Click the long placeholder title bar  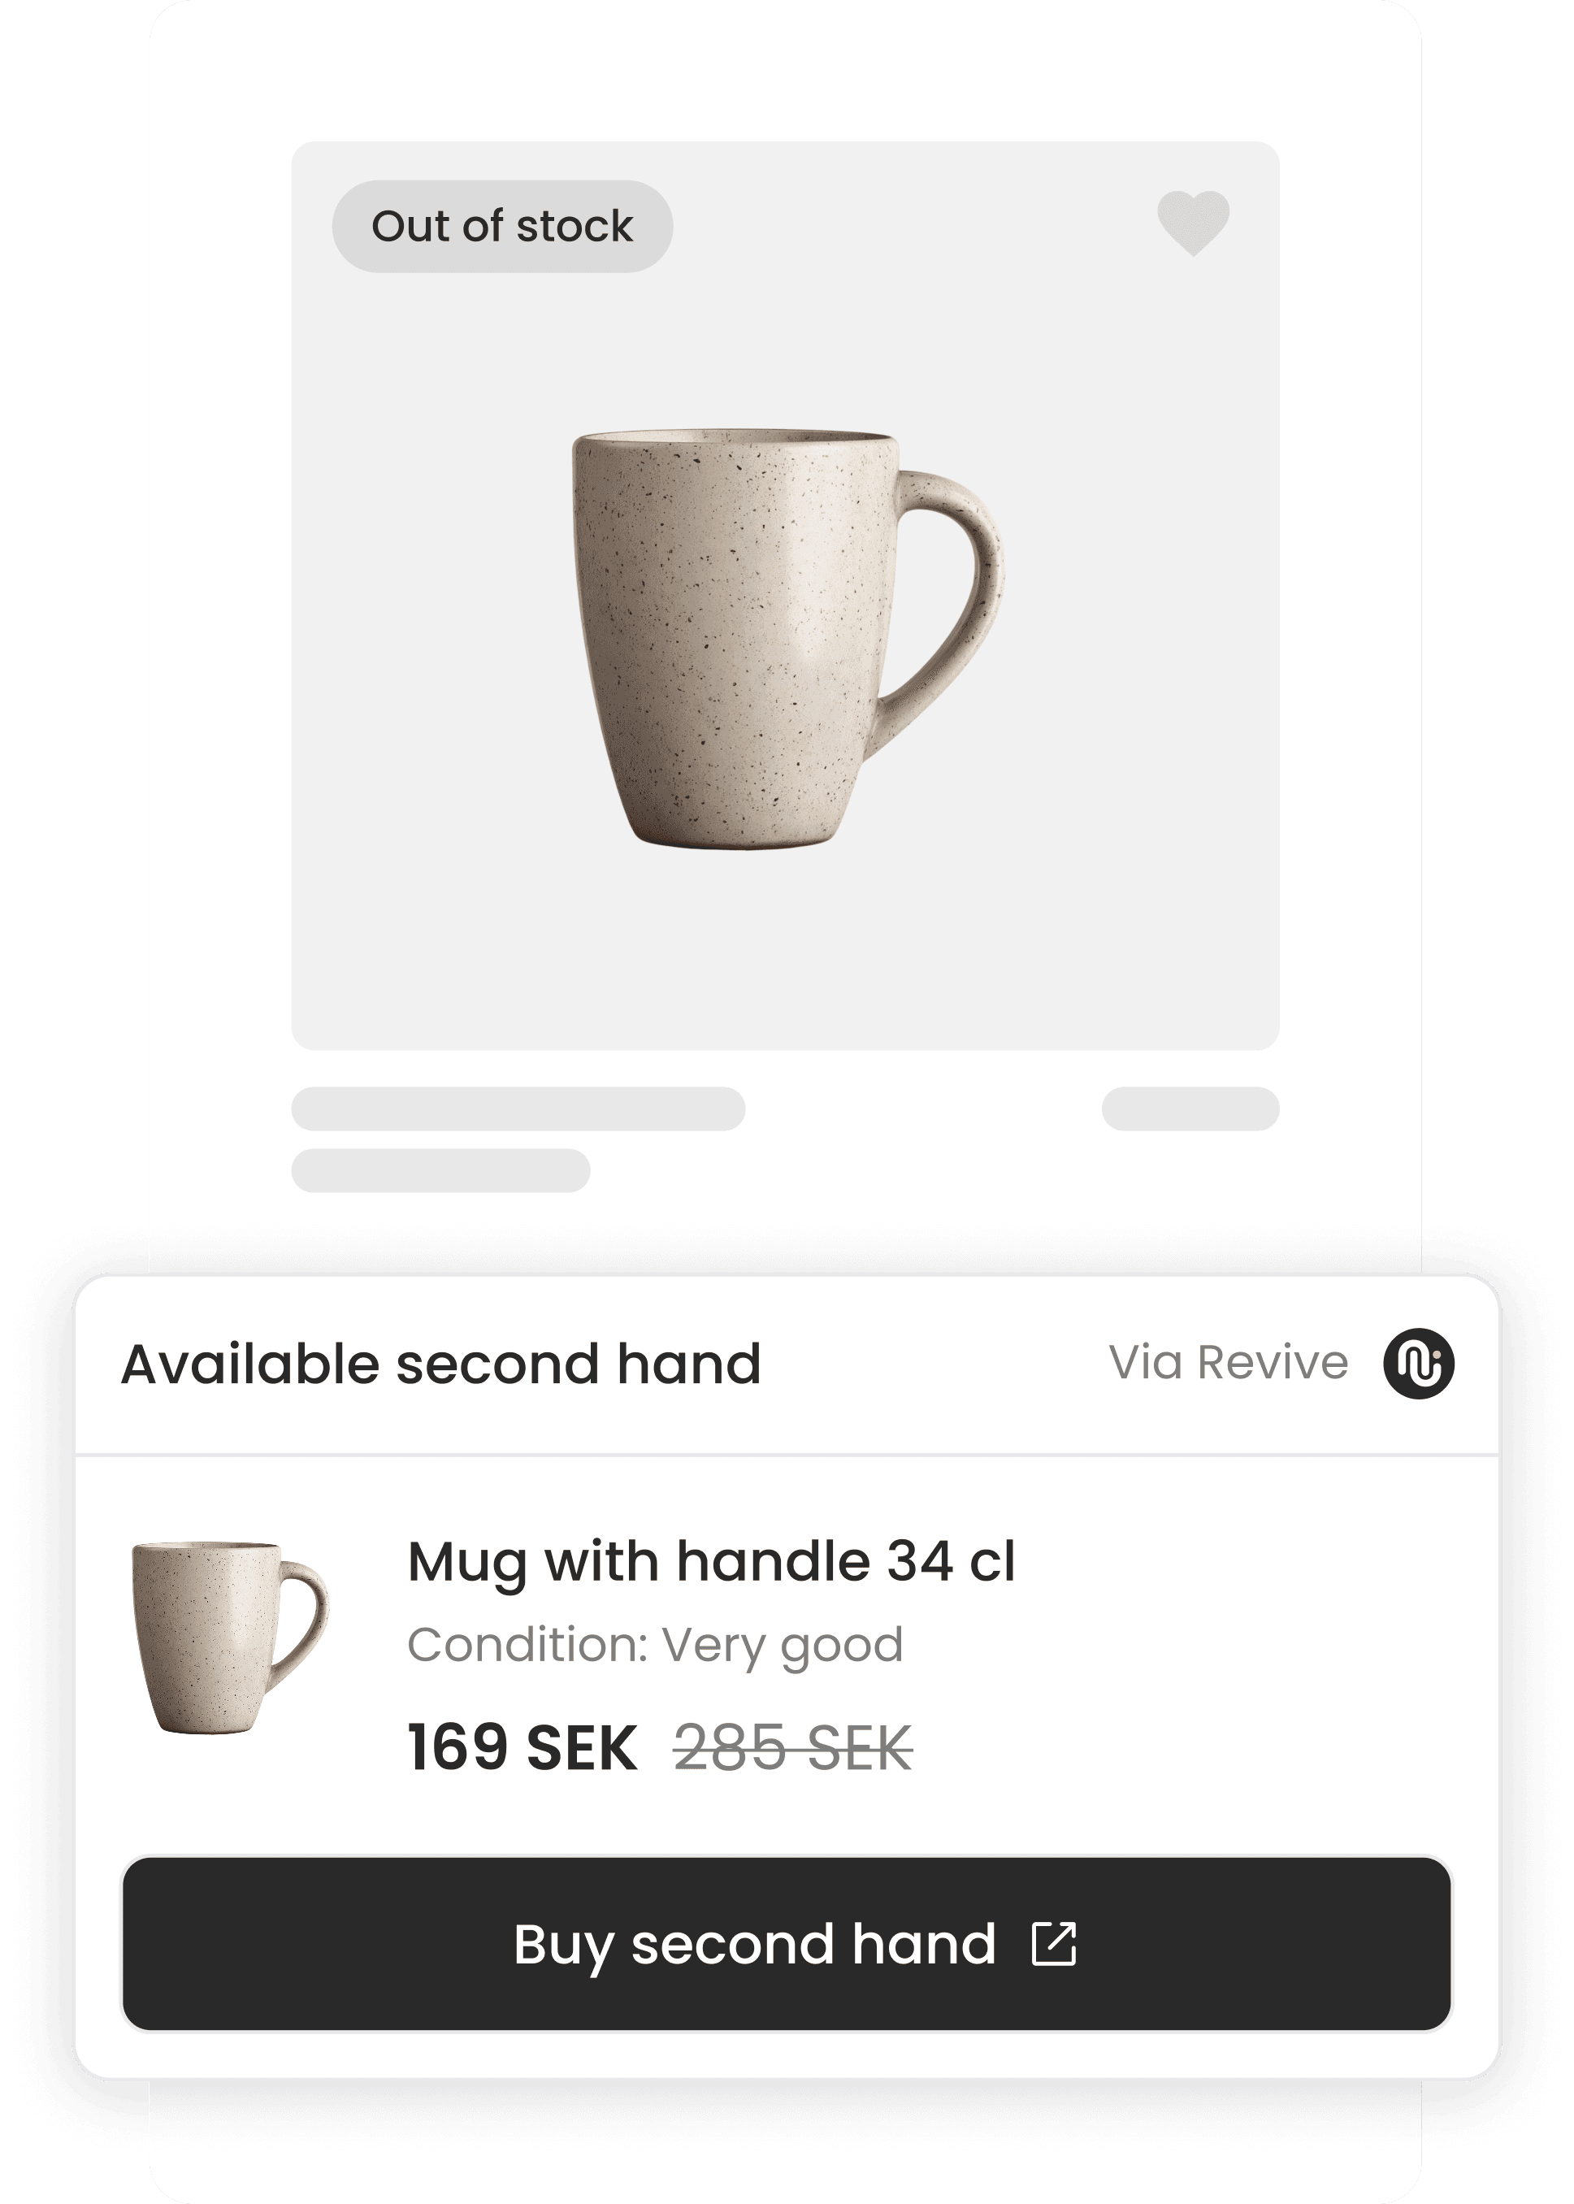point(518,1108)
